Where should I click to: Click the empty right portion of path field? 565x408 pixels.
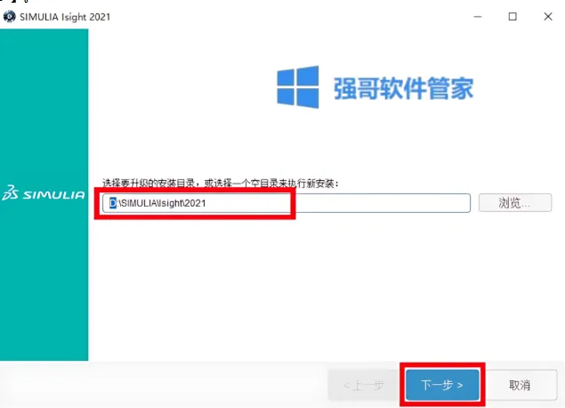(x=382, y=203)
